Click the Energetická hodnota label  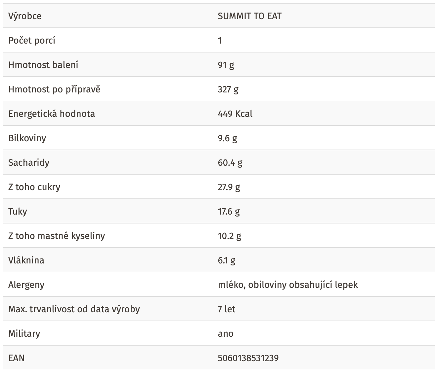coord(52,114)
